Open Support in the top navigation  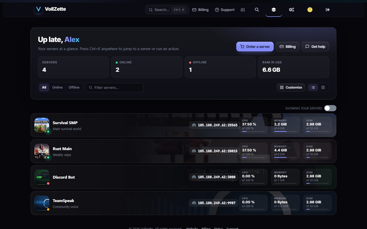click(x=225, y=10)
